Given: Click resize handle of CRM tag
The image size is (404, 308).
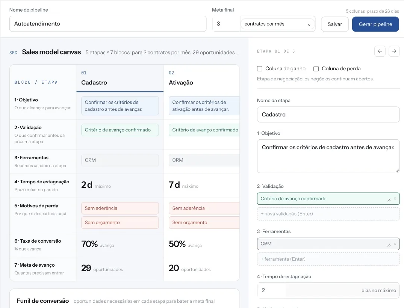Looking at the screenshot, I should [389, 245].
